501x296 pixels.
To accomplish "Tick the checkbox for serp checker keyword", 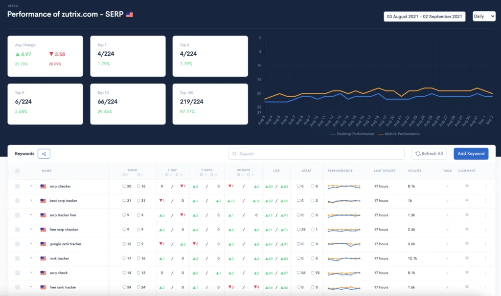I will (18, 186).
